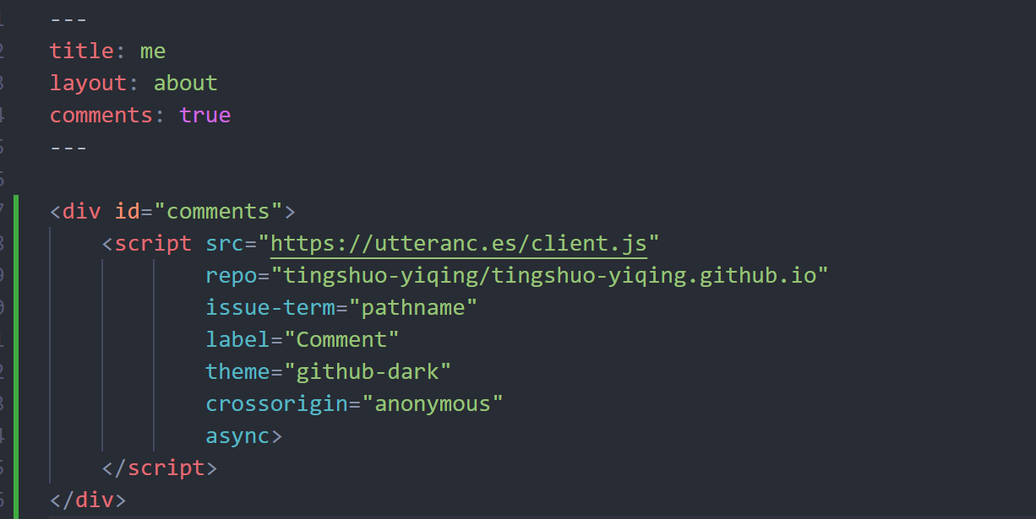Click the utteranc.es client.js URL link

coord(459,244)
